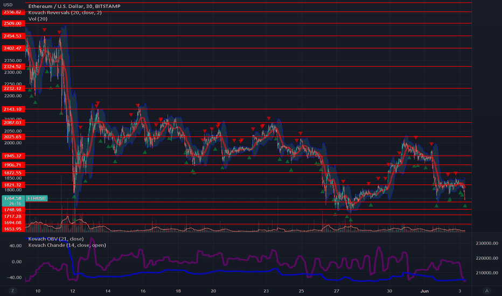Image resolution: width=502 pixels, height=296 pixels.
Task: Click the date label 20 on the time axis
Action: tap(213, 291)
